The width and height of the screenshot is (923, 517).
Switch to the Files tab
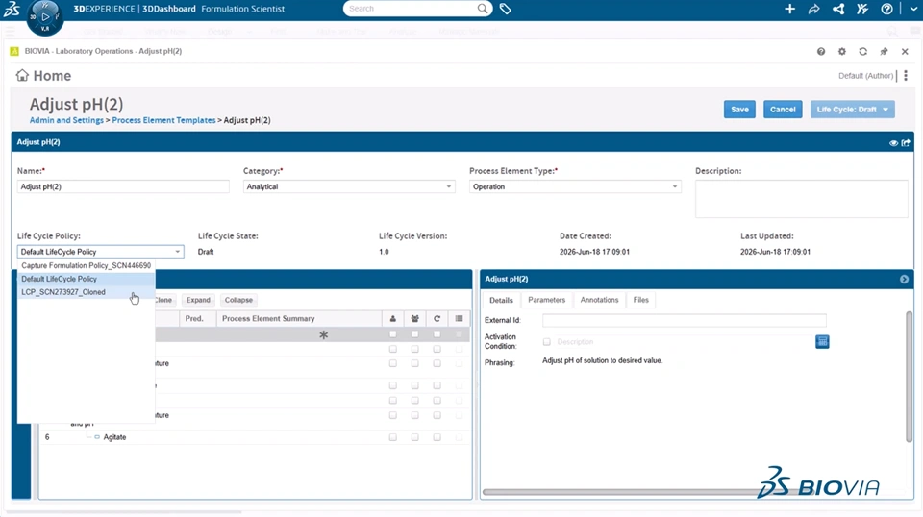(x=641, y=300)
